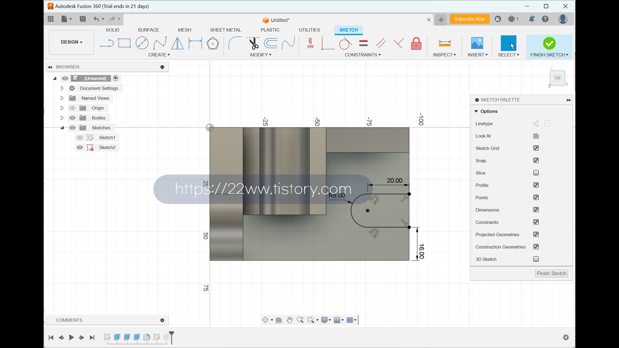The image size is (619, 348).
Task: Click the timeline end marker handle
Action: click(x=171, y=337)
